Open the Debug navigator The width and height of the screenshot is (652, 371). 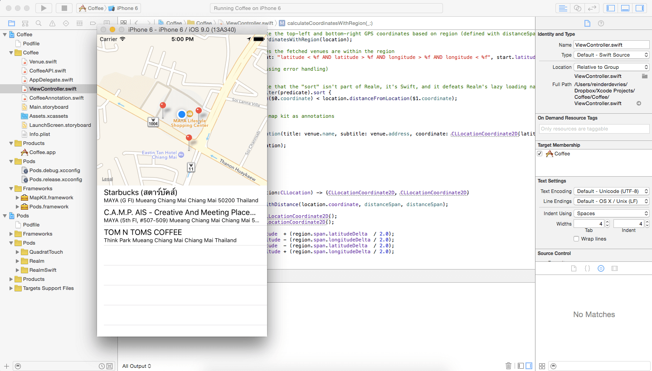[79, 23]
